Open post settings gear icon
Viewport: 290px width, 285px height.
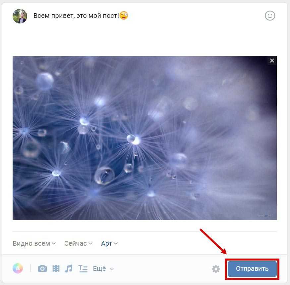(x=216, y=269)
